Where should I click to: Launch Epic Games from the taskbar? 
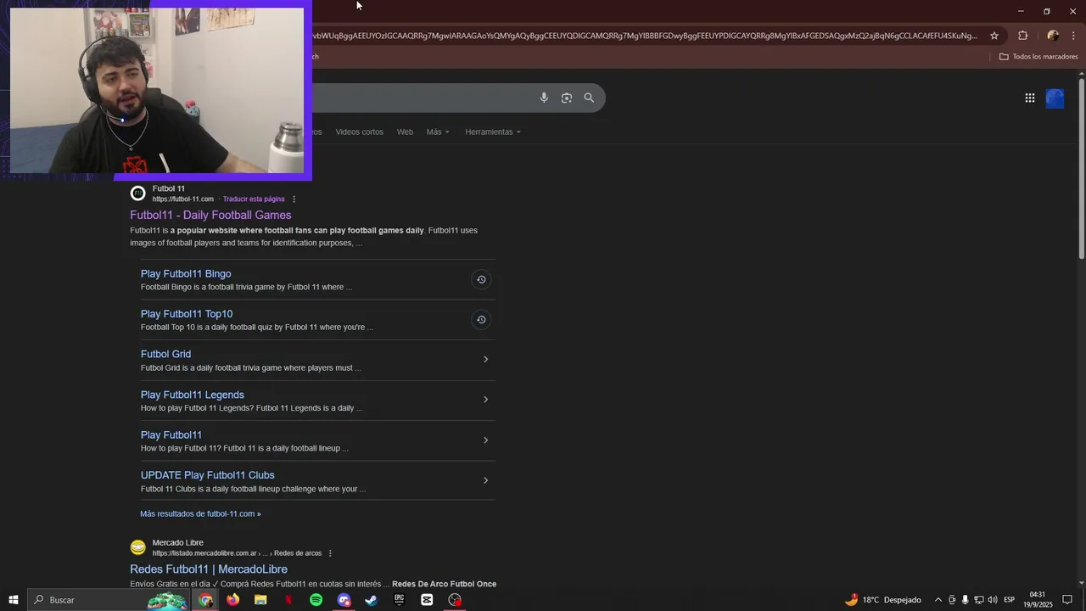pos(399,600)
